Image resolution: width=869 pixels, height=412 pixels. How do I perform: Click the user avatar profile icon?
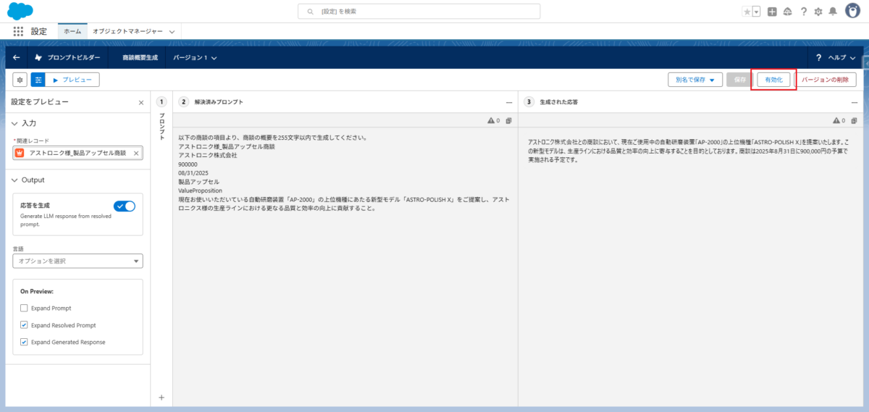(x=853, y=12)
